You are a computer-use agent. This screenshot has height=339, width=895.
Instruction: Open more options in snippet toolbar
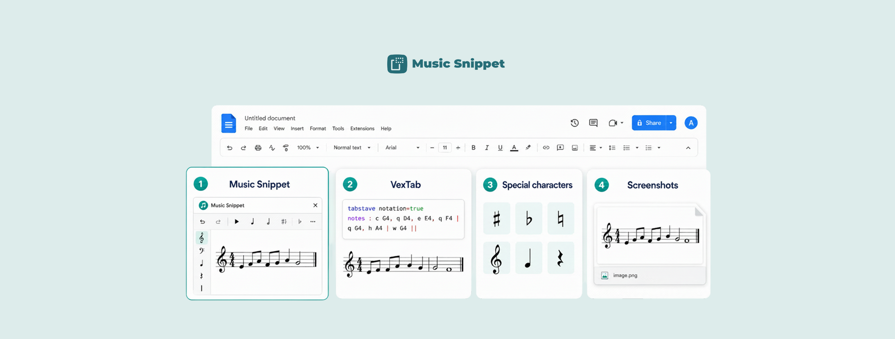tap(313, 222)
